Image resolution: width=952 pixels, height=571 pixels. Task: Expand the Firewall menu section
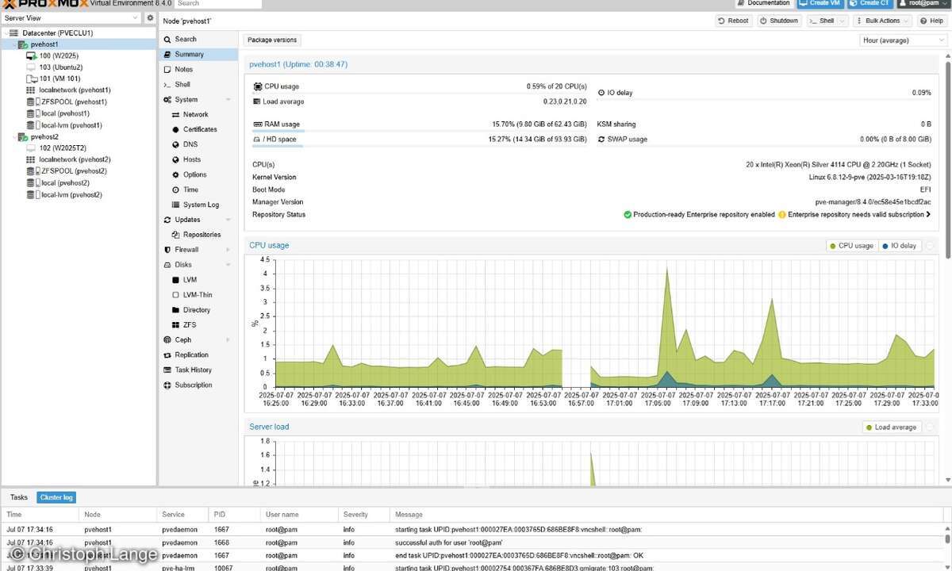[228, 250]
